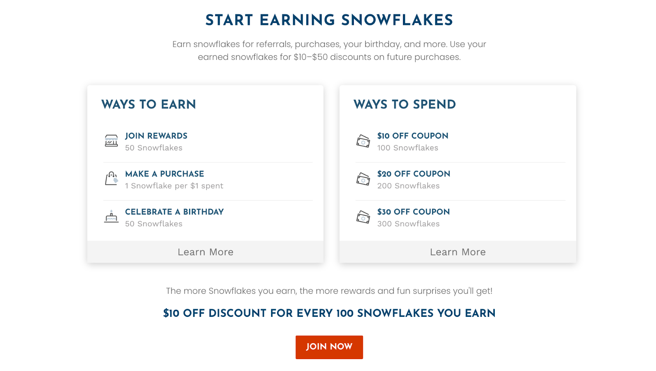Click the cash icon next to $10 Off Coupon
Viewport: 656px width, 371px height.
[363, 141]
